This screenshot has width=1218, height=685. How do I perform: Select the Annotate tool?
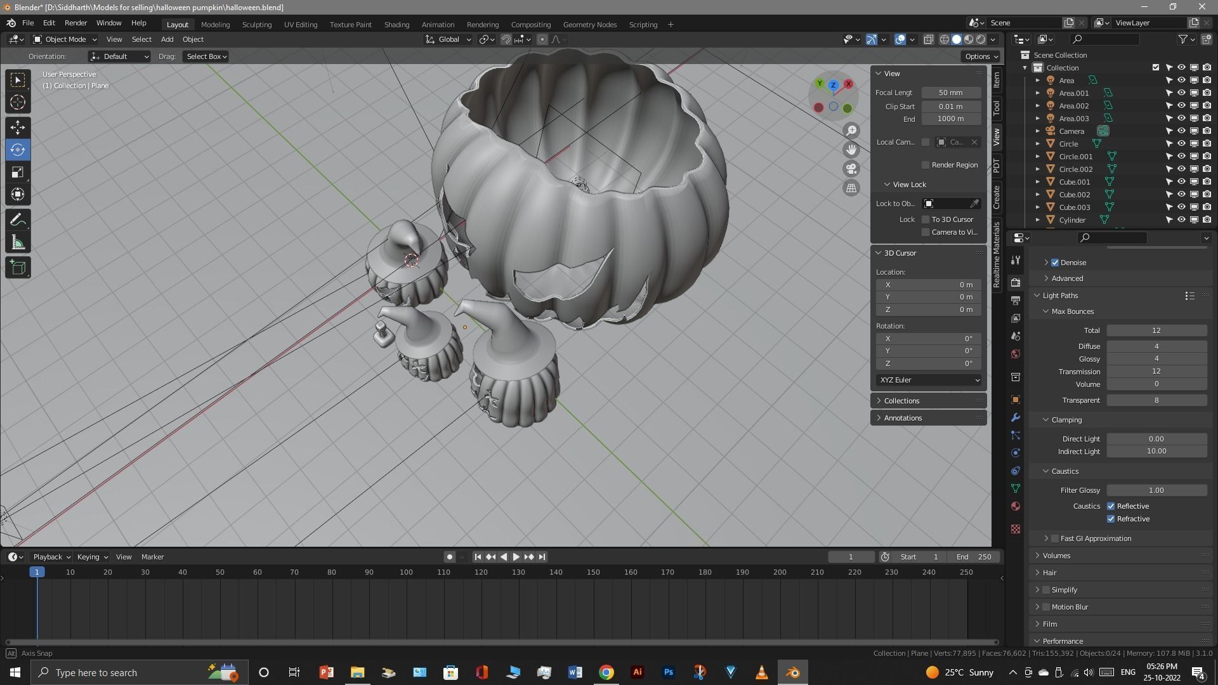[x=18, y=220]
